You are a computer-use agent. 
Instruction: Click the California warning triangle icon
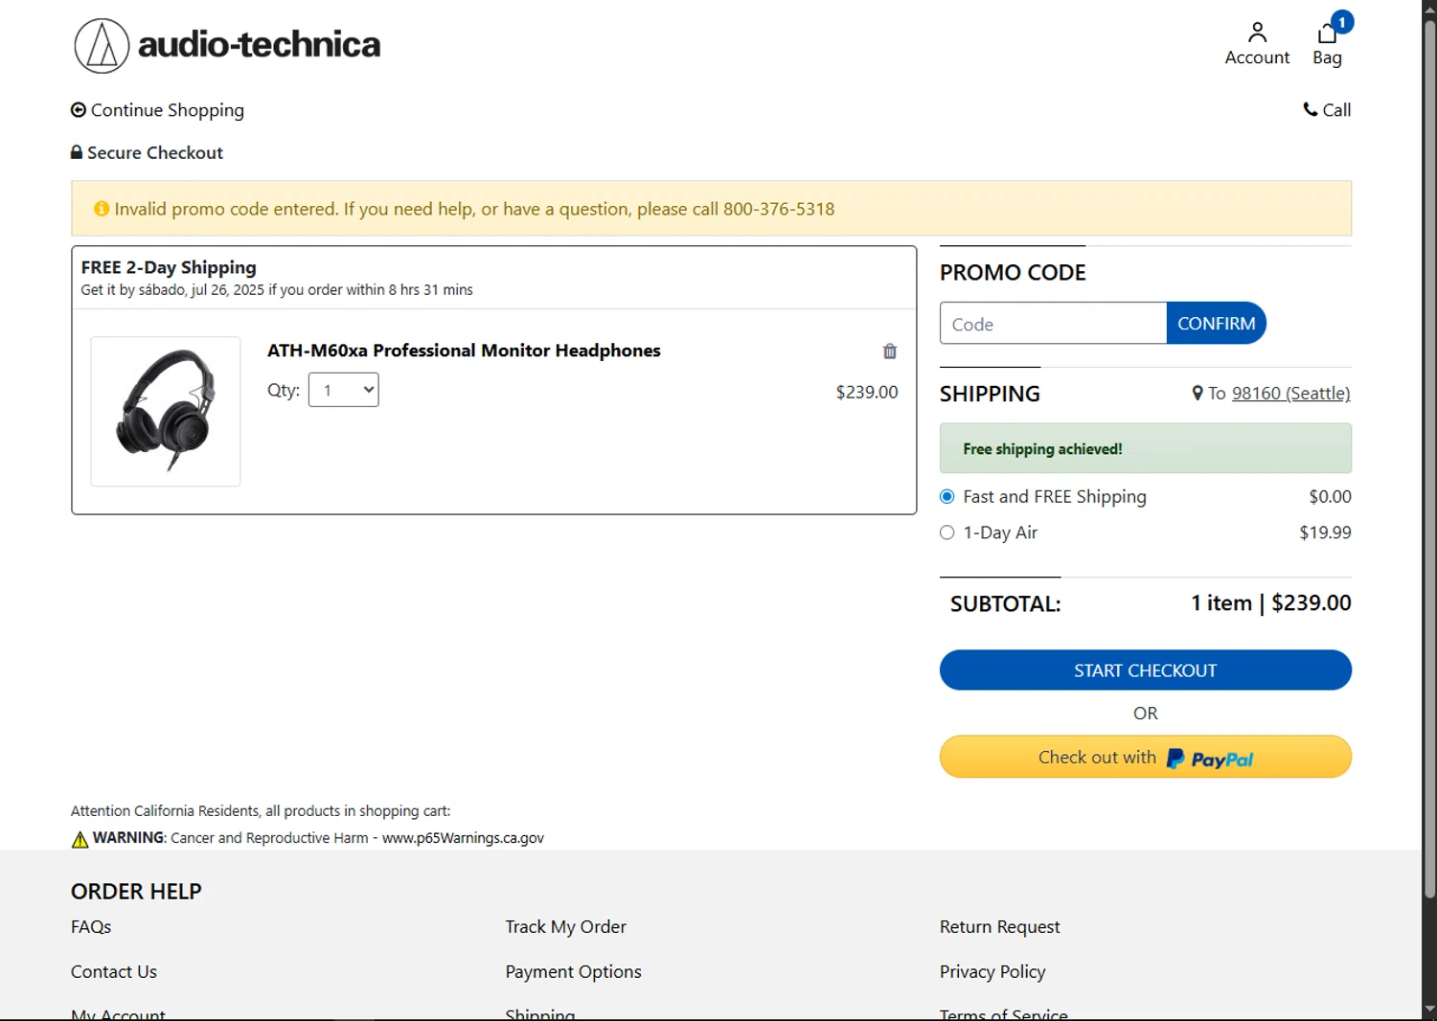tap(80, 839)
